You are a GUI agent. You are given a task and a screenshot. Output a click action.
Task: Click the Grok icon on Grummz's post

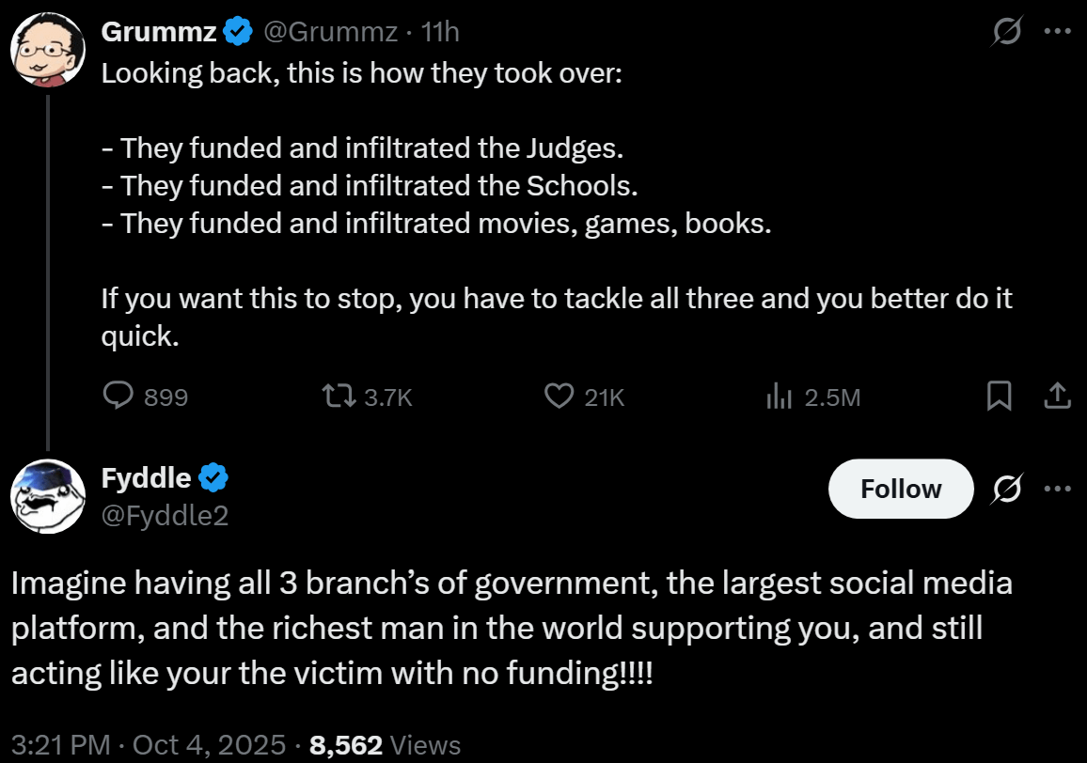(x=1008, y=33)
